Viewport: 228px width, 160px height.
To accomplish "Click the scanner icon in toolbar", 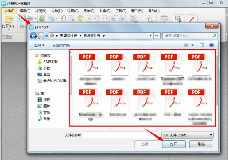I will pos(30,19).
